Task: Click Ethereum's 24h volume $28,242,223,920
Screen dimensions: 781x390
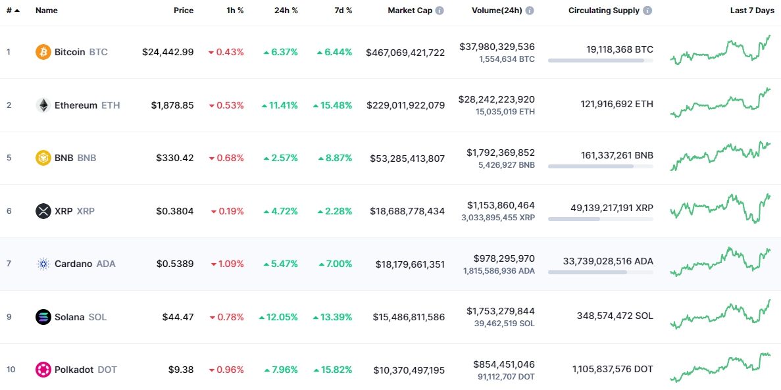Action: 497,99
